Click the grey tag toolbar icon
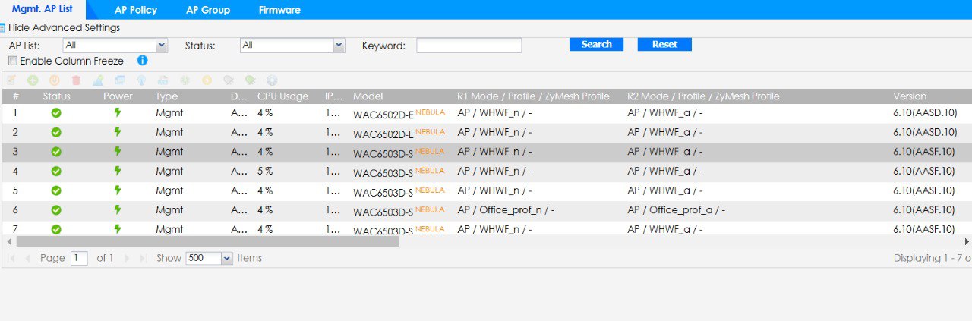 pyautogui.click(x=228, y=80)
